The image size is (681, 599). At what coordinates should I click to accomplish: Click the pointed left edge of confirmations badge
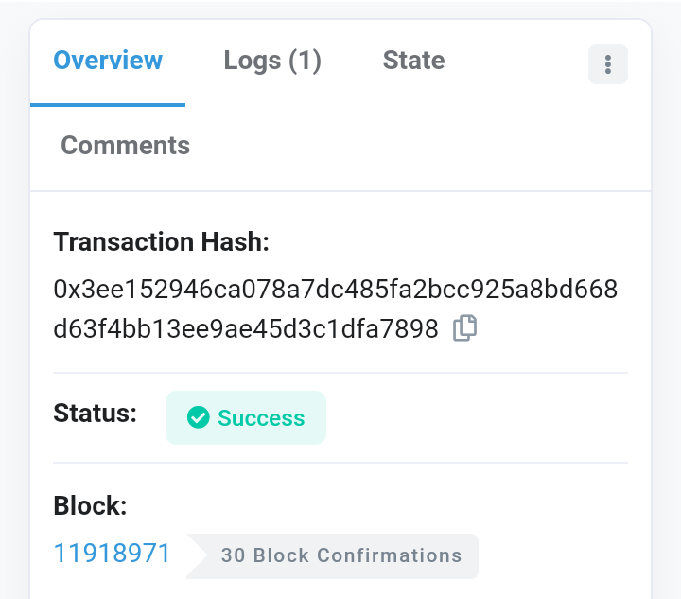tap(197, 556)
